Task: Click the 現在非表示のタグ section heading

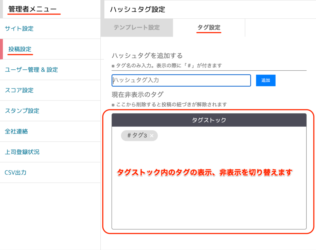Action: point(137,95)
